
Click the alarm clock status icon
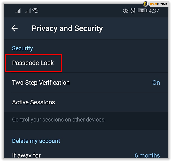133,11
